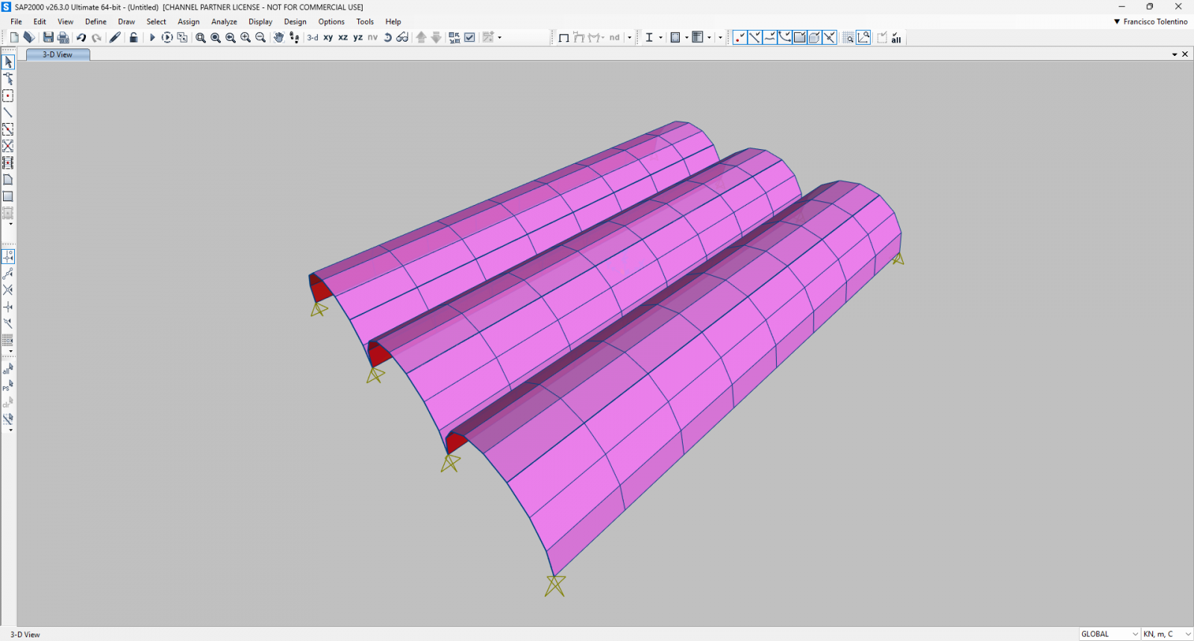Toggle the joints select-mode checkmark button
This screenshot has height=641, width=1194.
point(740,37)
